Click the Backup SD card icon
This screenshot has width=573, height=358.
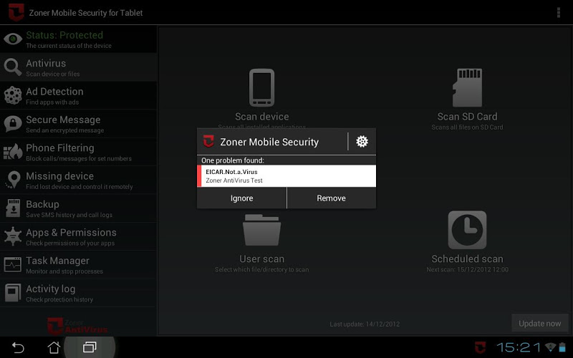13,208
